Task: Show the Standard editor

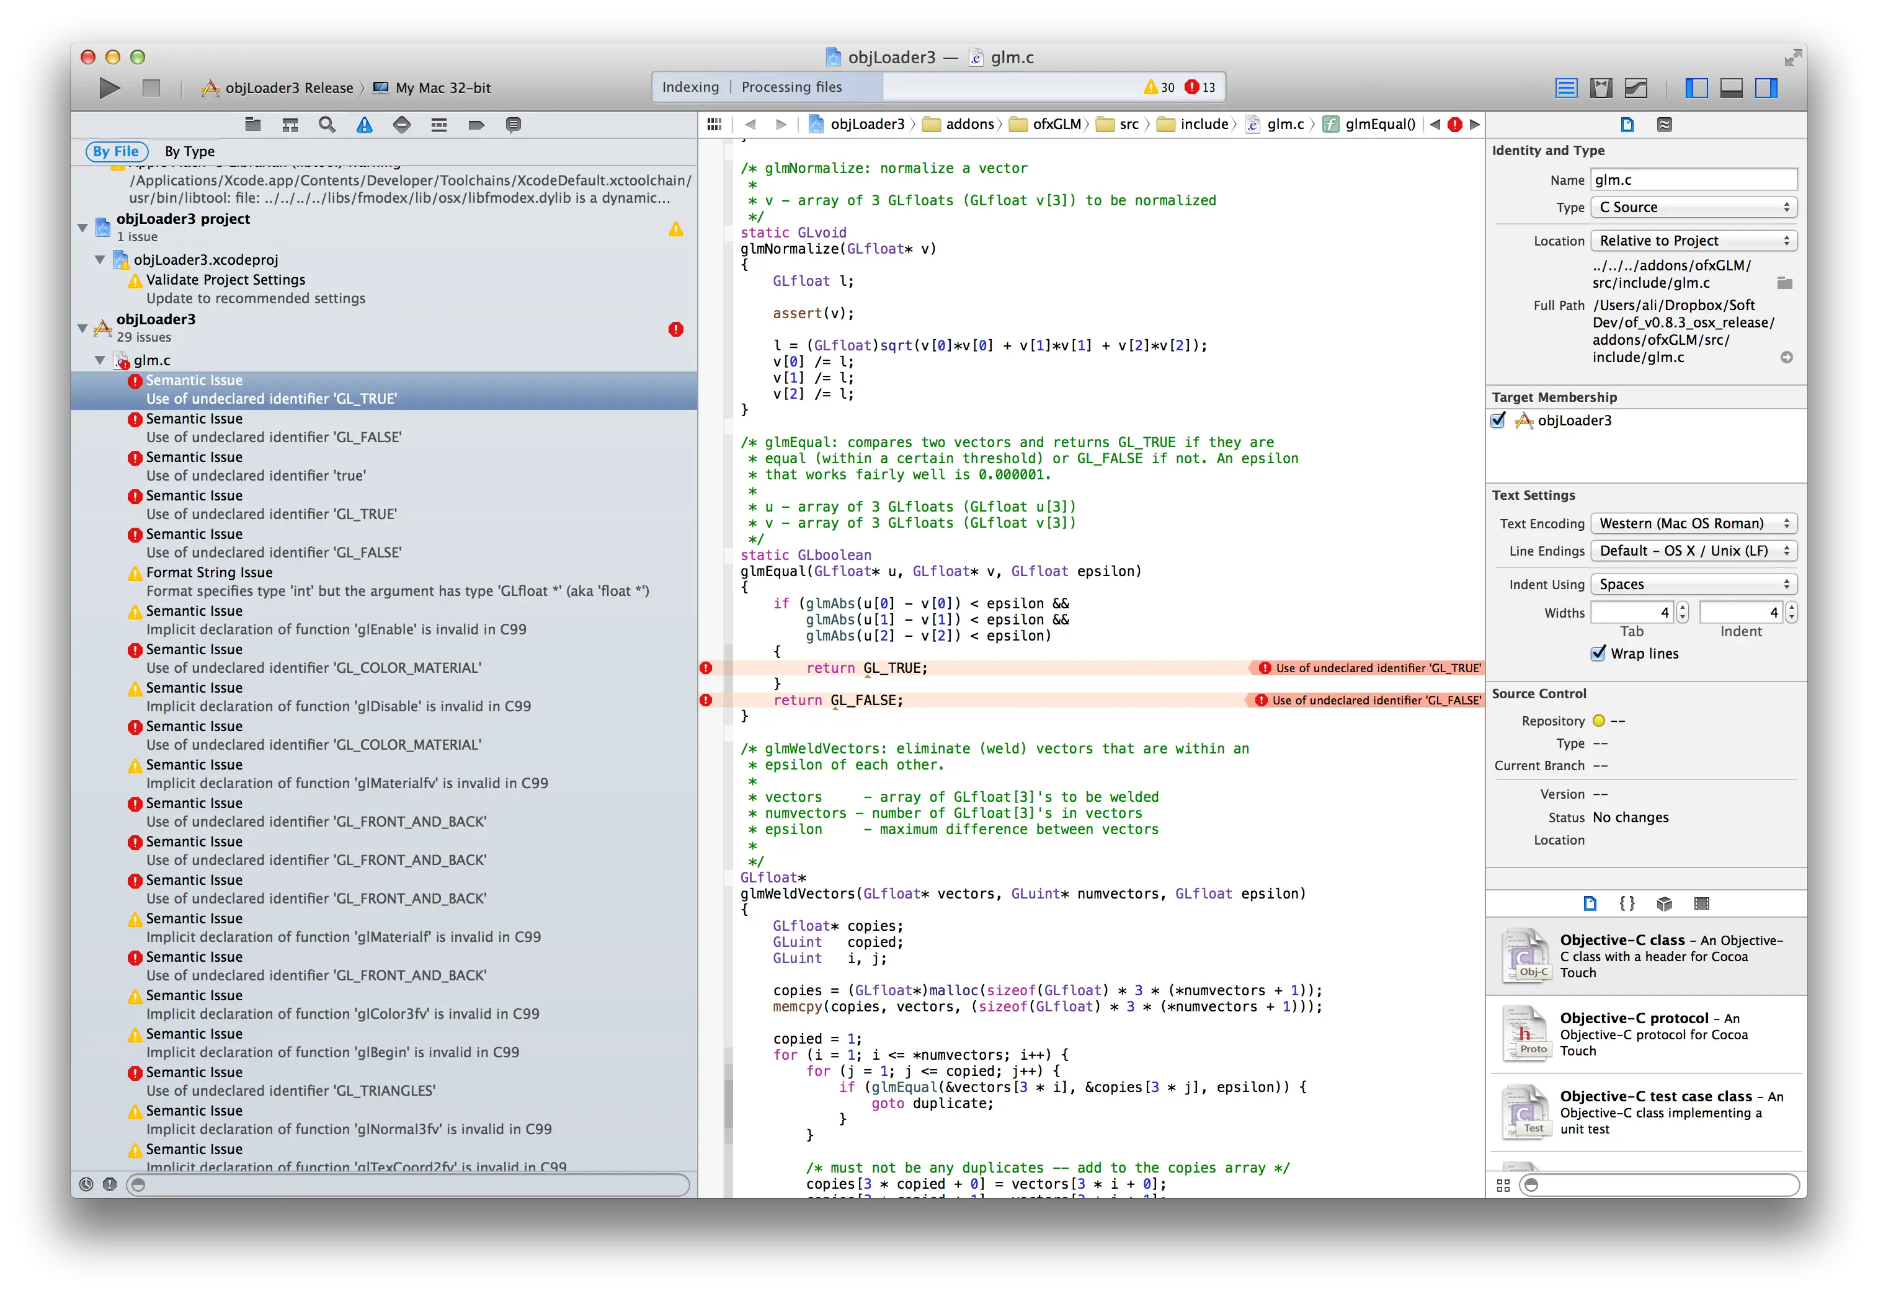Action: pyautogui.click(x=1566, y=87)
